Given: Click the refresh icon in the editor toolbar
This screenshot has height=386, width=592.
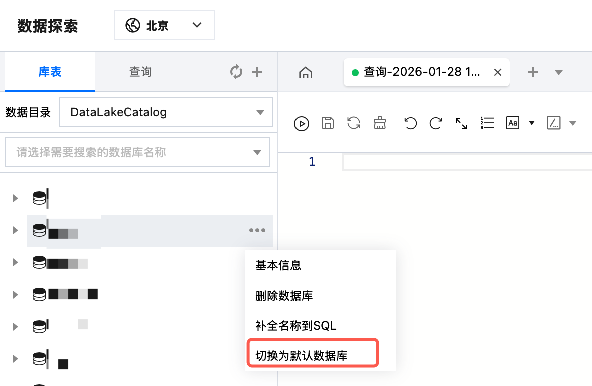Looking at the screenshot, I should click(x=354, y=123).
